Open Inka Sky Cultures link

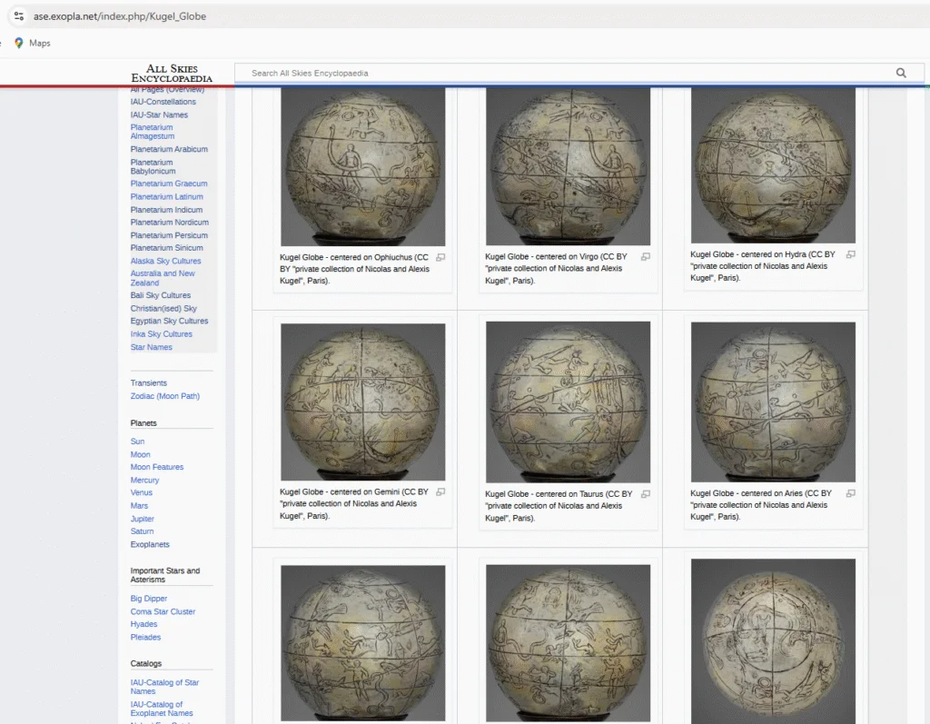pyautogui.click(x=162, y=334)
